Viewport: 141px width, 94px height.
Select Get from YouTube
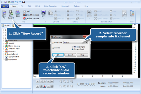pos(31,19)
